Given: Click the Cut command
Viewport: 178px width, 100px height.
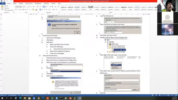Looking at the screenshot, I should pos(6,6).
